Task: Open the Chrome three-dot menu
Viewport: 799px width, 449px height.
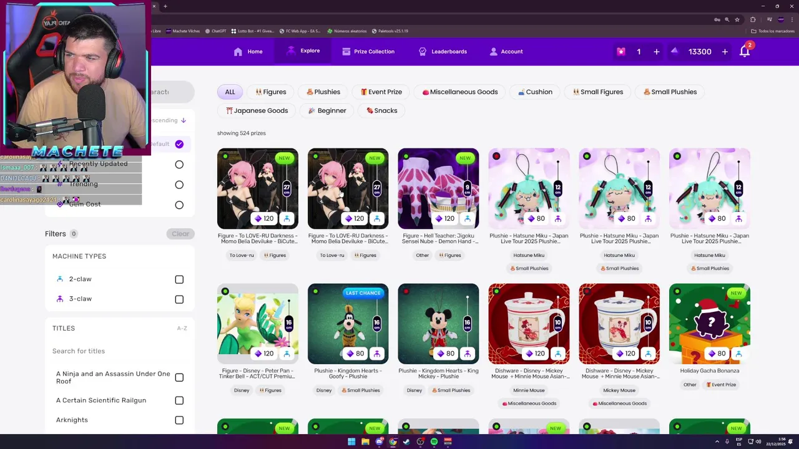Action: coord(791,19)
